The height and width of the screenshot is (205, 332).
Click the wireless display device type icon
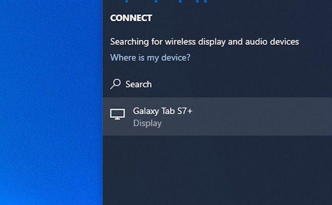point(118,114)
